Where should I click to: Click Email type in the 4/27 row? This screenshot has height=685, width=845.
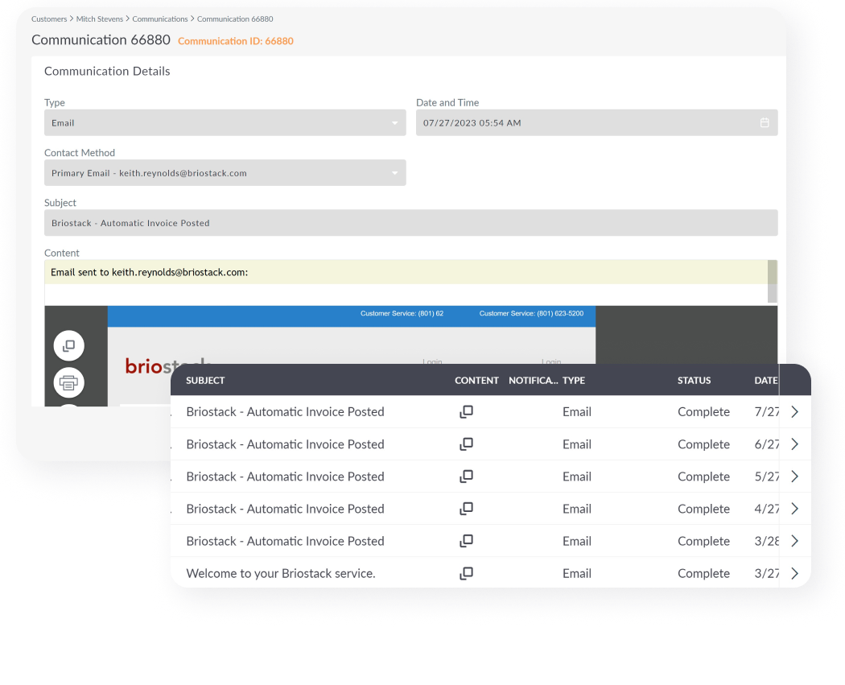click(577, 509)
